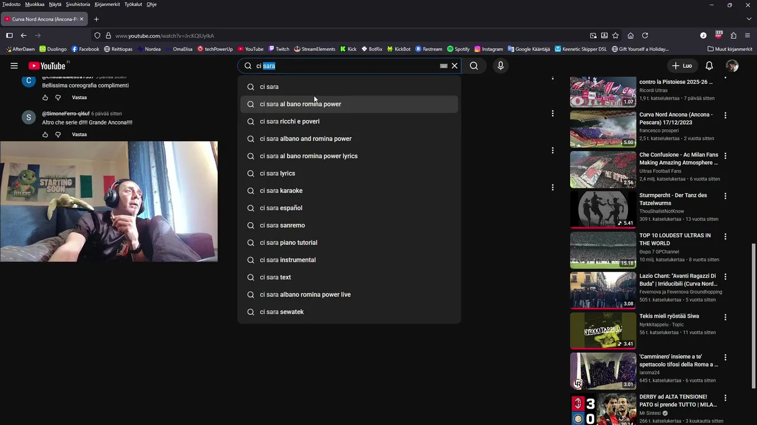Open more options for 'Camminero' insieme a te'

tap(725, 357)
